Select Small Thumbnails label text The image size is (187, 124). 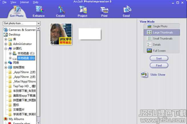pyautogui.click(x=163, y=38)
